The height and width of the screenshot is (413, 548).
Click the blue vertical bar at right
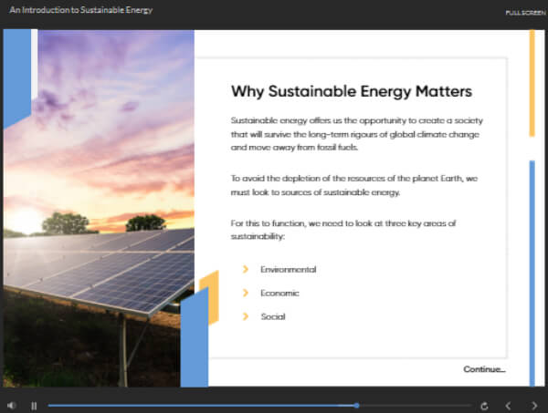click(x=532, y=274)
